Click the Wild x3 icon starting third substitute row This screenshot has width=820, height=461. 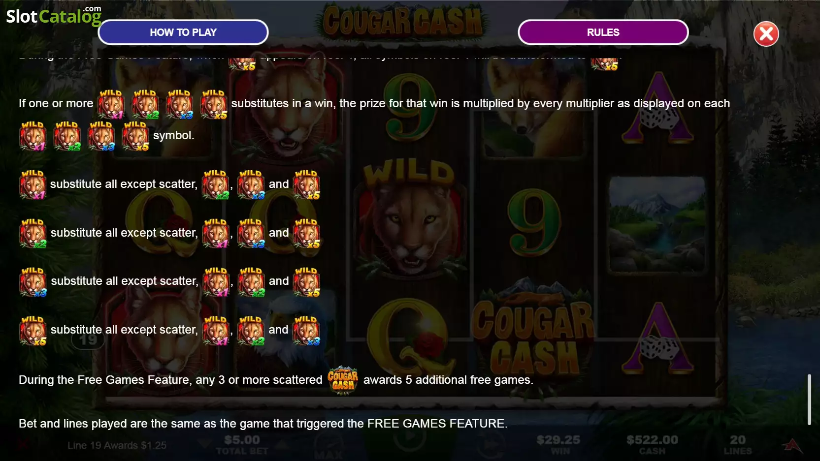coord(33,281)
